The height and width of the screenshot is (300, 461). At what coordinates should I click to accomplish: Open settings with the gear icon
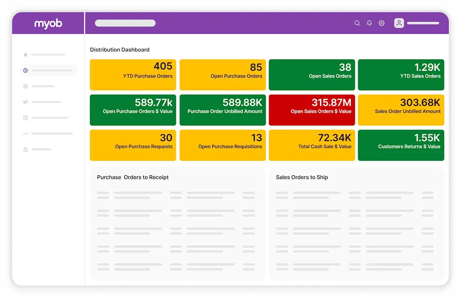381,23
